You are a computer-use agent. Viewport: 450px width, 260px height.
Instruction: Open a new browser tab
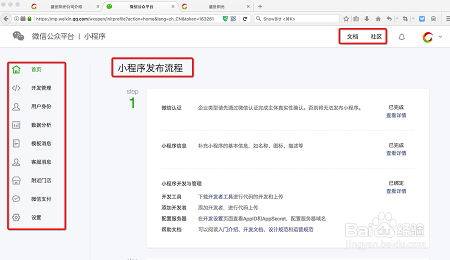pos(260,6)
